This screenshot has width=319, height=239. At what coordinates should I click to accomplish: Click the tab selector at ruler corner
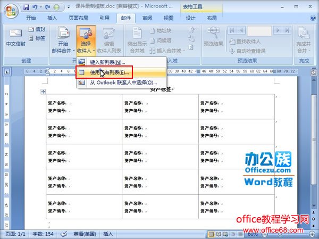click(x=7, y=71)
